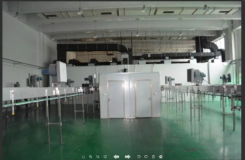Click the top-center hanging ceiling lamp
Image resolution: width=245 pixels, height=160 pixels.
click(144, 9)
